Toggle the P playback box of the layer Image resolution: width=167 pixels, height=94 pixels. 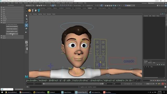[x=147, y=67]
